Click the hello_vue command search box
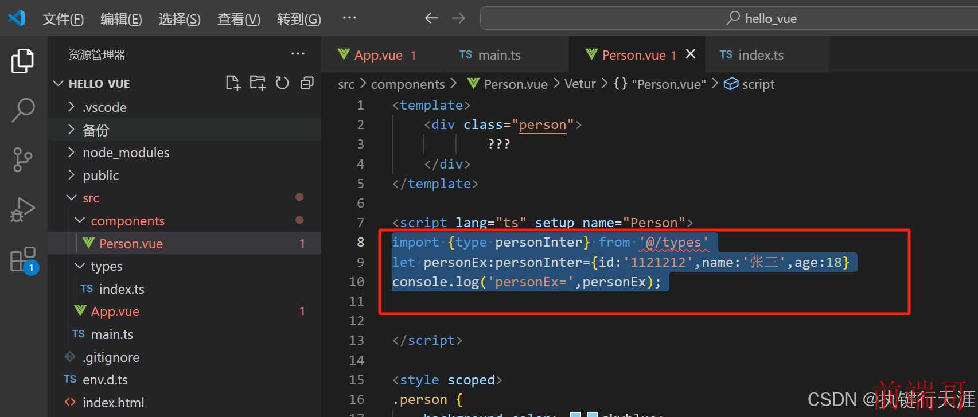This screenshot has height=417, width=978. [728, 18]
